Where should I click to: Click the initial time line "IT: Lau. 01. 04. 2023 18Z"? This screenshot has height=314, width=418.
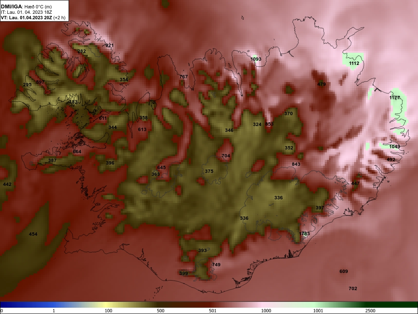pyautogui.click(x=26, y=12)
